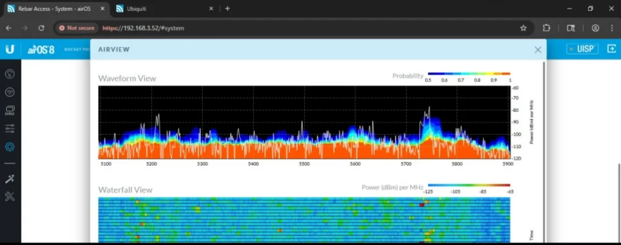This screenshot has height=245, width=621.
Task: Click the main page scrollbar at right
Action: [619, 203]
